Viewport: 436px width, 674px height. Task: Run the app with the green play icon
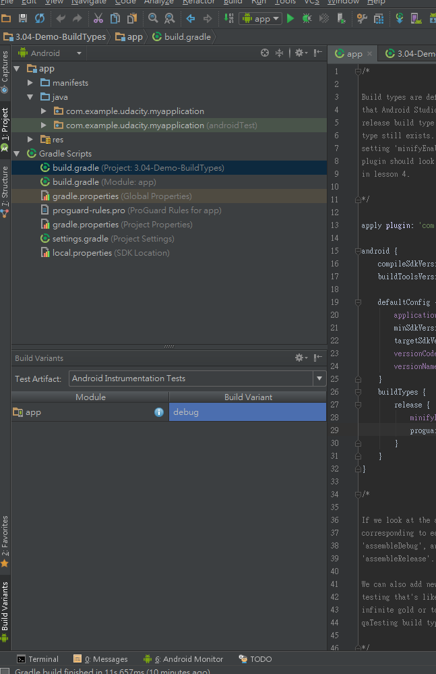(290, 18)
